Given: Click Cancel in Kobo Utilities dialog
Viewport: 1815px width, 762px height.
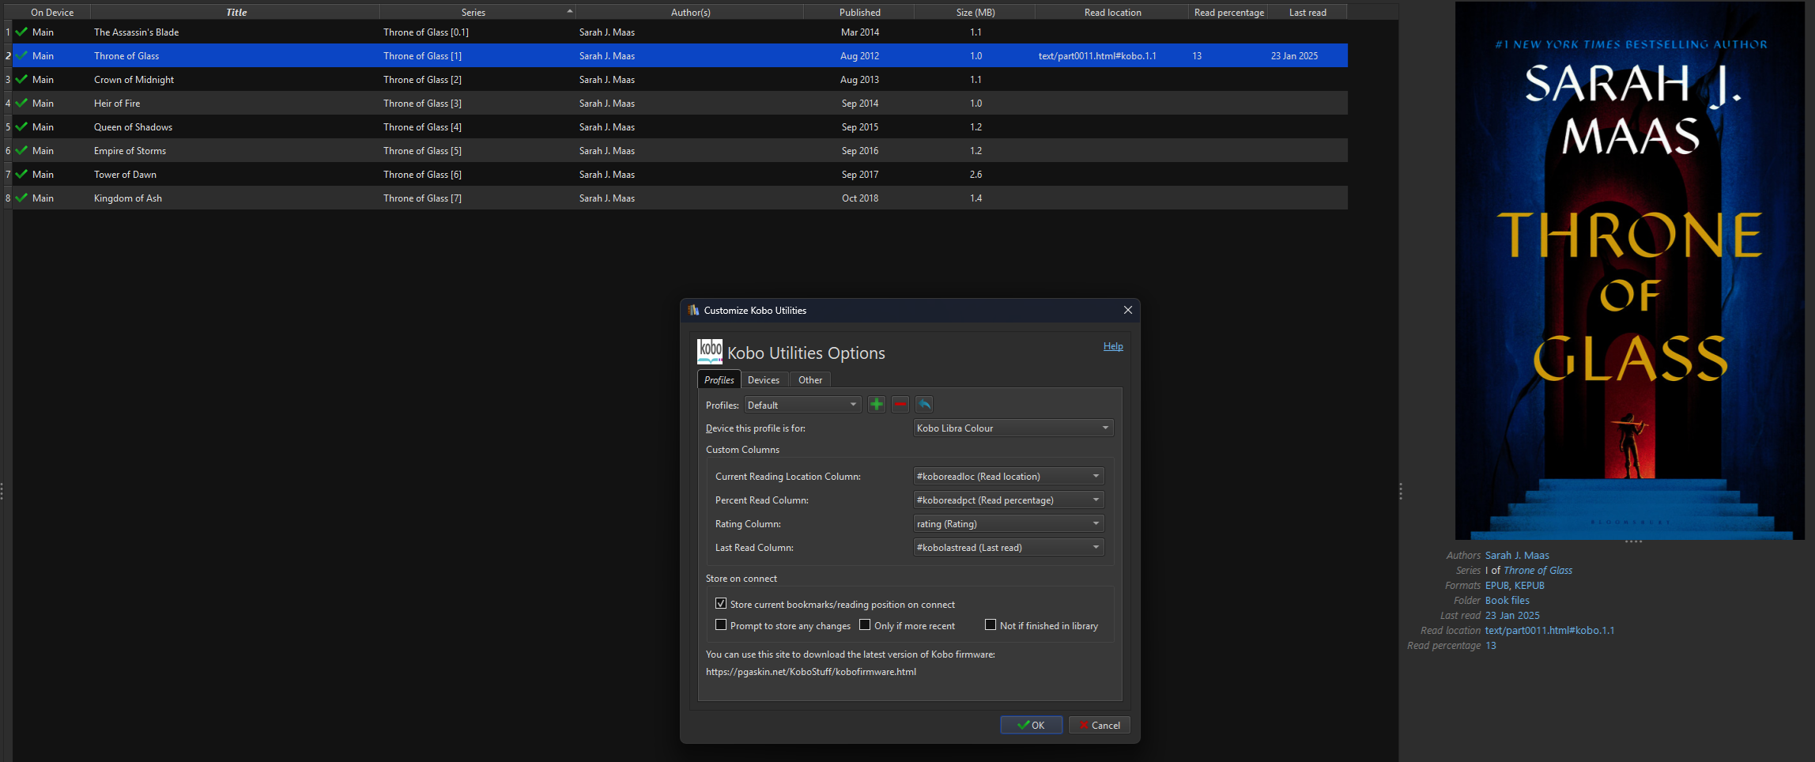Looking at the screenshot, I should pyautogui.click(x=1099, y=725).
